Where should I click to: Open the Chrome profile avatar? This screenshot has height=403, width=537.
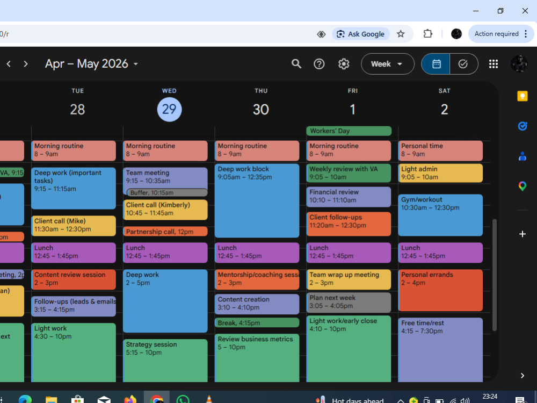pyautogui.click(x=456, y=33)
